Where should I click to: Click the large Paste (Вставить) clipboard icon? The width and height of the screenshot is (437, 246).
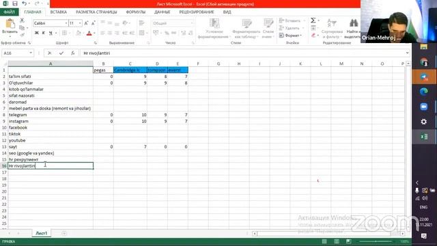pyautogui.click(x=10, y=24)
